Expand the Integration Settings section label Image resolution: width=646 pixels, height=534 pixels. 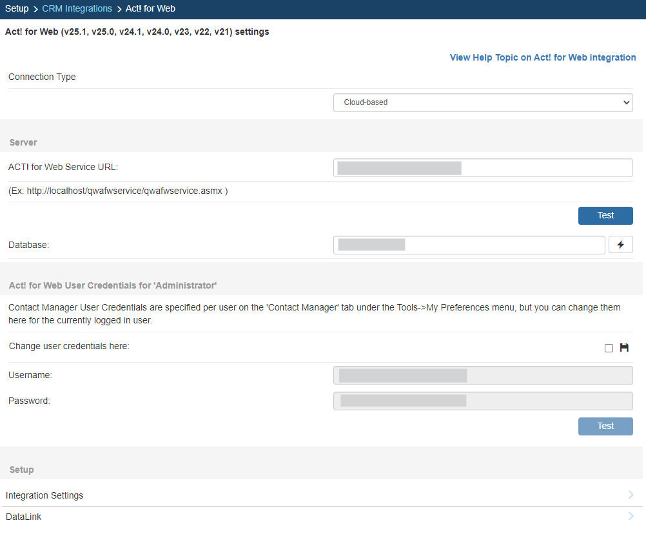pos(44,495)
